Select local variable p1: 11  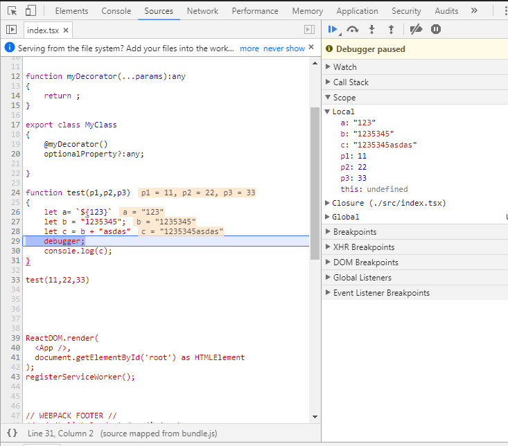[353, 156]
